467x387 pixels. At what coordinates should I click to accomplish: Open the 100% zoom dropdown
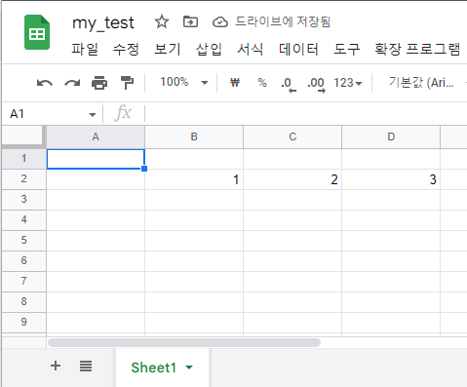(184, 82)
